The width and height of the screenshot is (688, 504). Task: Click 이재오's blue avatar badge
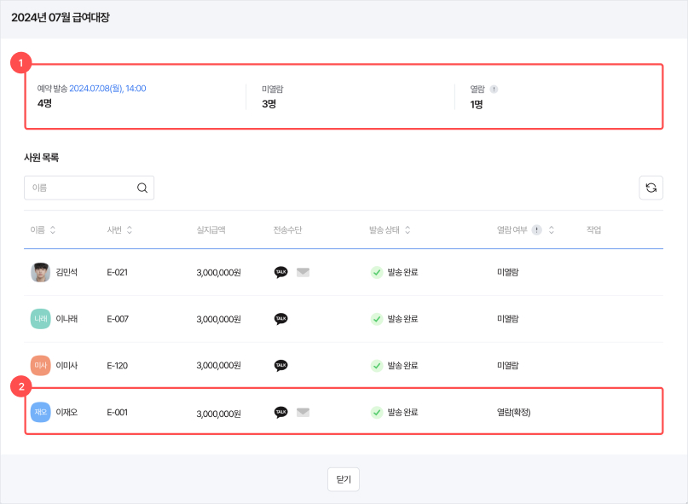click(40, 412)
